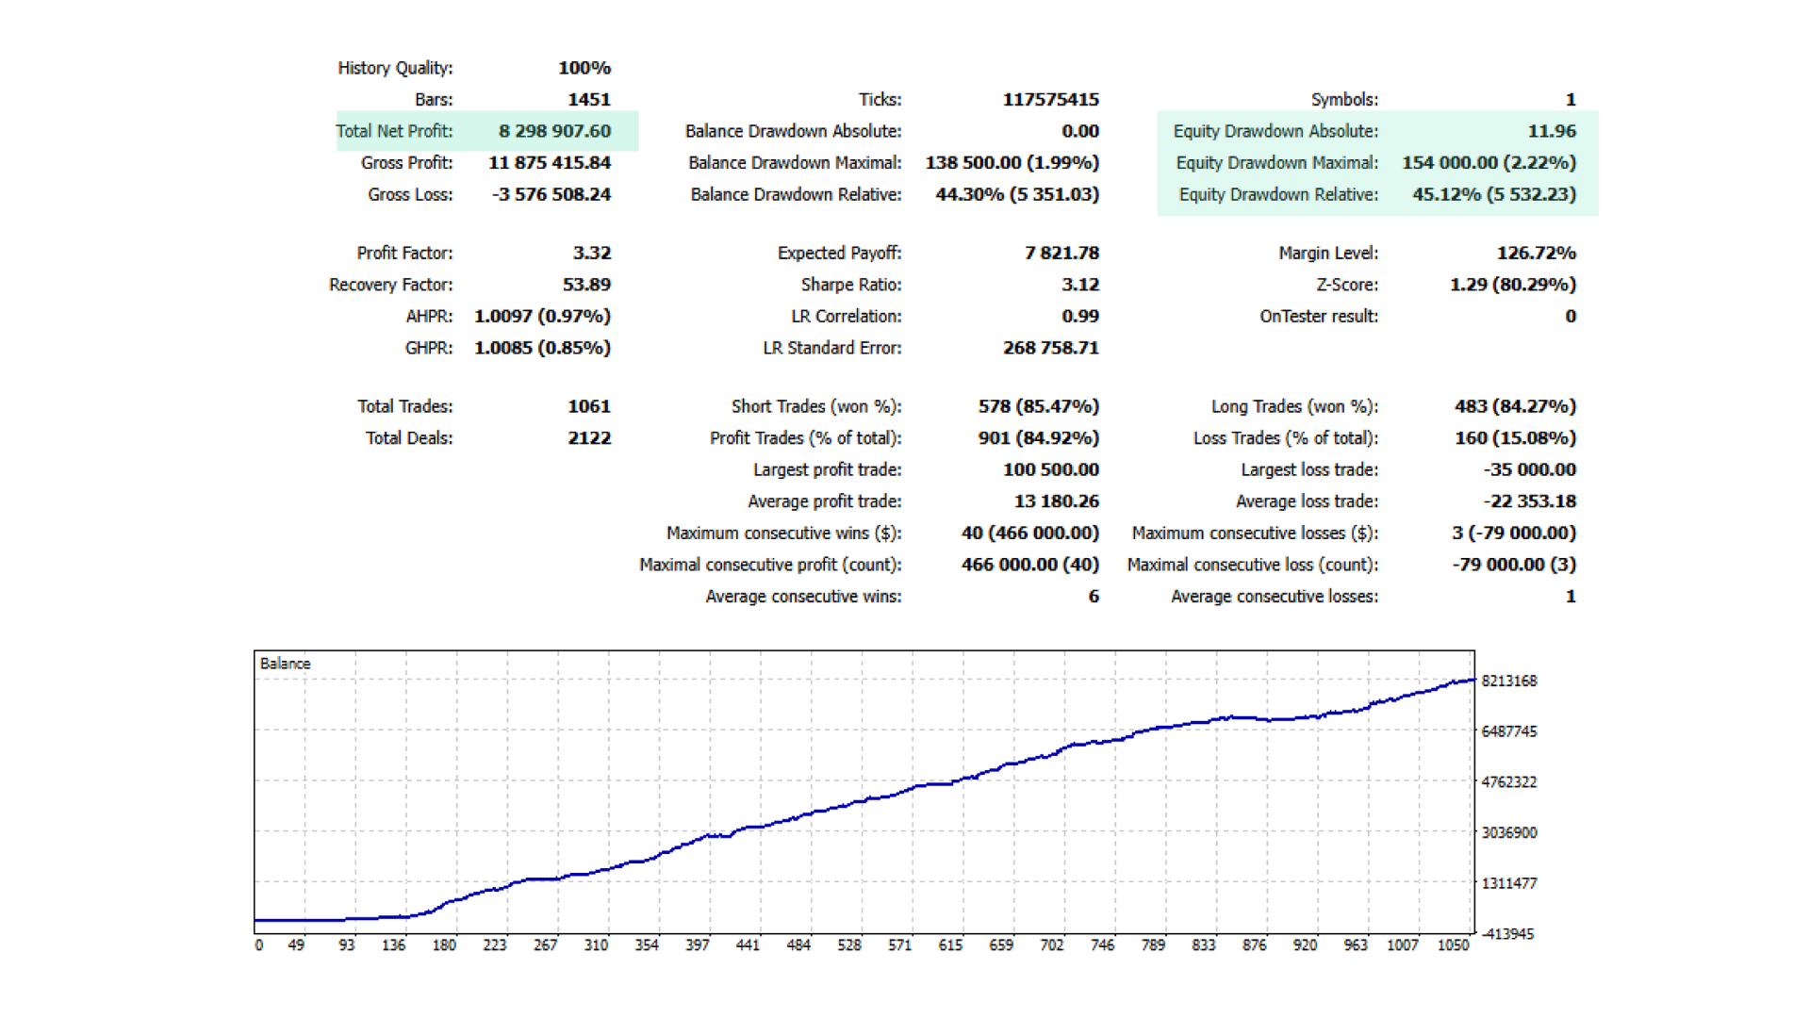Click the Equity Drawdown Absolute value 11.96

tap(1551, 131)
